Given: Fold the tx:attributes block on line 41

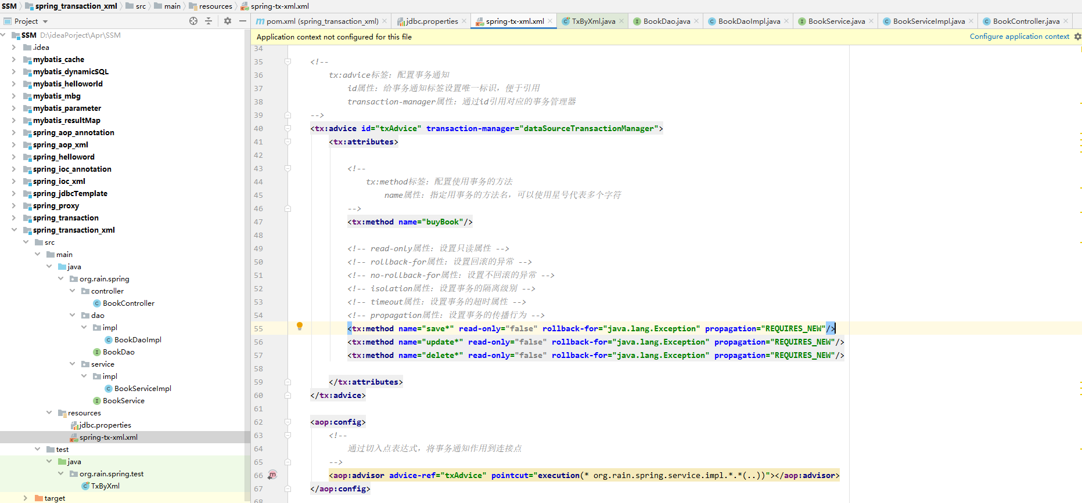Looking at the screenshot, I should [287, 142].
